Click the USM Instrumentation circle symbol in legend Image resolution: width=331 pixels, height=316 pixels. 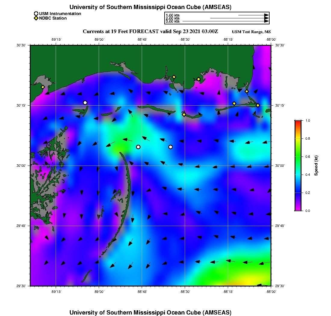pos(36,14)
